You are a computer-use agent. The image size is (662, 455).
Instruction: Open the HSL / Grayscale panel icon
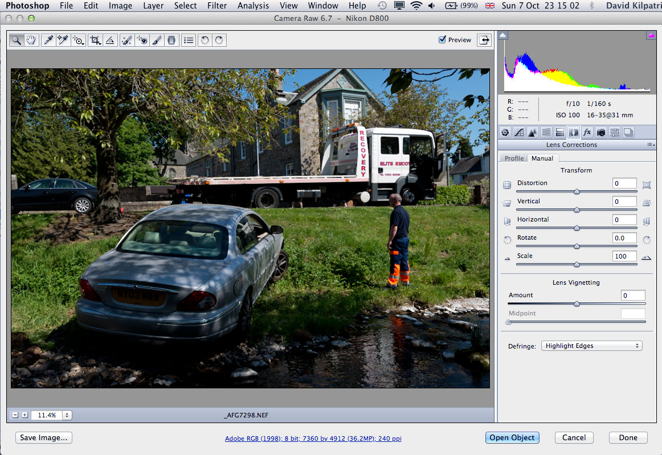click(x=546, y=133)
